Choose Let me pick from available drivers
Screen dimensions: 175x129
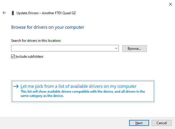[x=79, y=86]
